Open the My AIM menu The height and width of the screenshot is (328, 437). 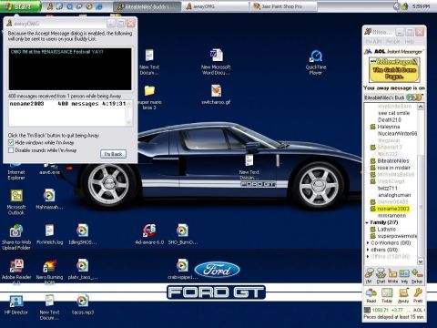click(x=373, y=41)
